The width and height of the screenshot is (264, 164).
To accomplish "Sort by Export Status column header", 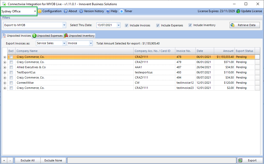I will 245,51.
